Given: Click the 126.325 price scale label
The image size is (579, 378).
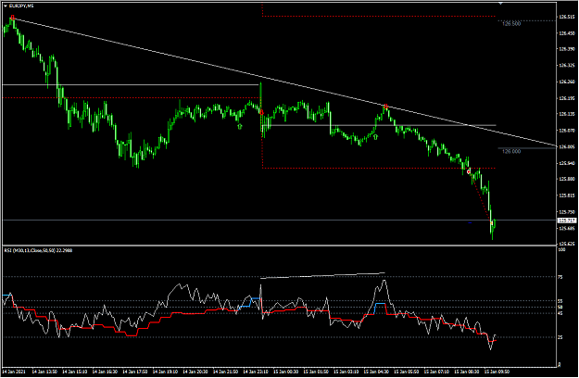Looking at the screenshot, I should (566, 66).
